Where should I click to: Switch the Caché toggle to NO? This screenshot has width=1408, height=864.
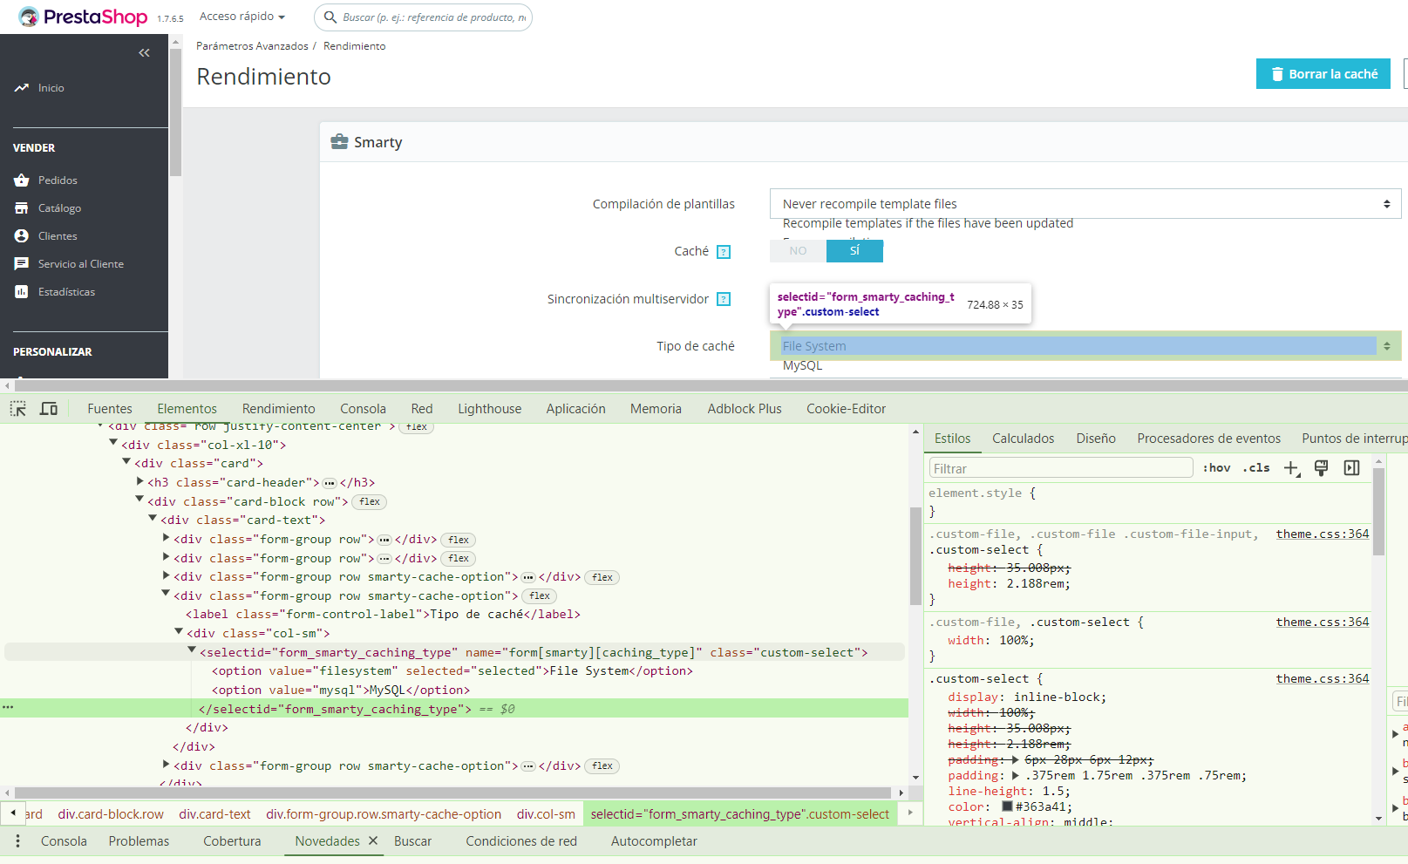[798, 251]
